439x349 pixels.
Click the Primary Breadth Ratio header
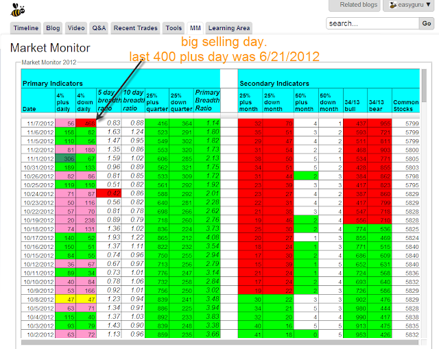(x=207, y=101)
